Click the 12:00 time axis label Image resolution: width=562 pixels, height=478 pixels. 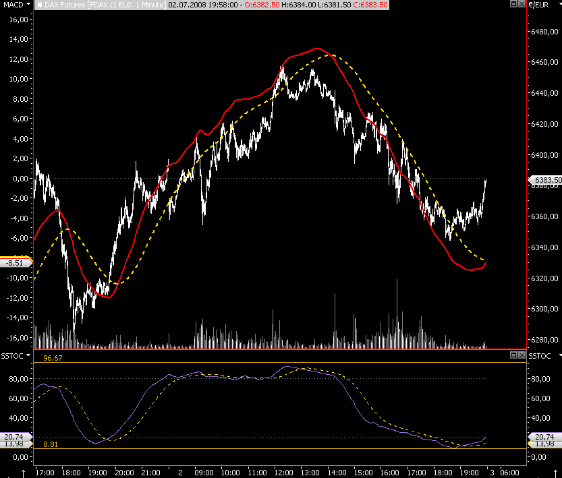[283, 473]
